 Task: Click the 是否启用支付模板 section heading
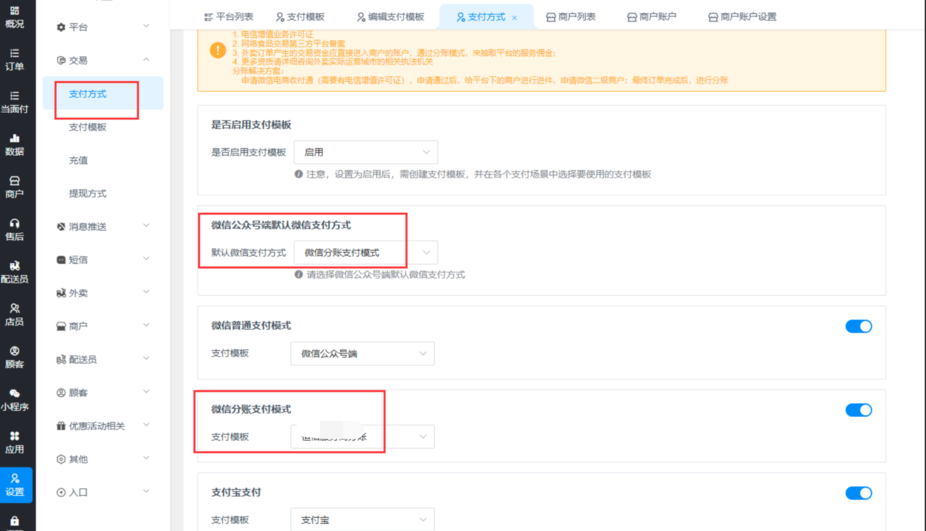(251, 125)
